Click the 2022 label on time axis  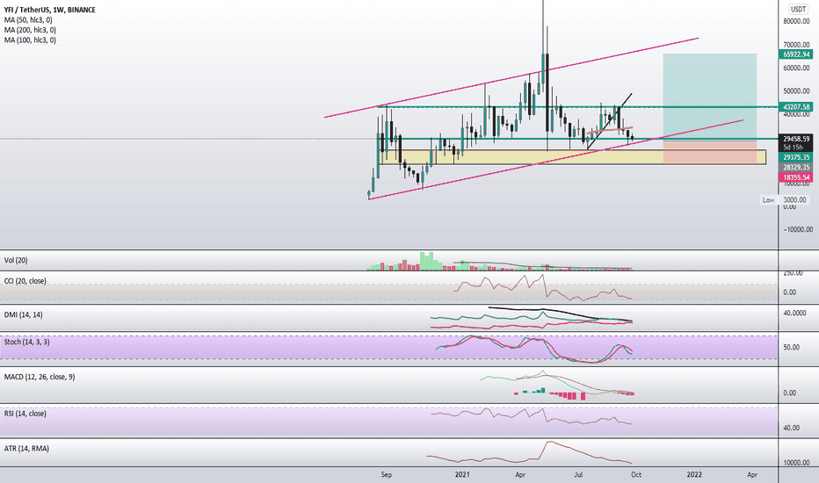click(x=694, y=474)
